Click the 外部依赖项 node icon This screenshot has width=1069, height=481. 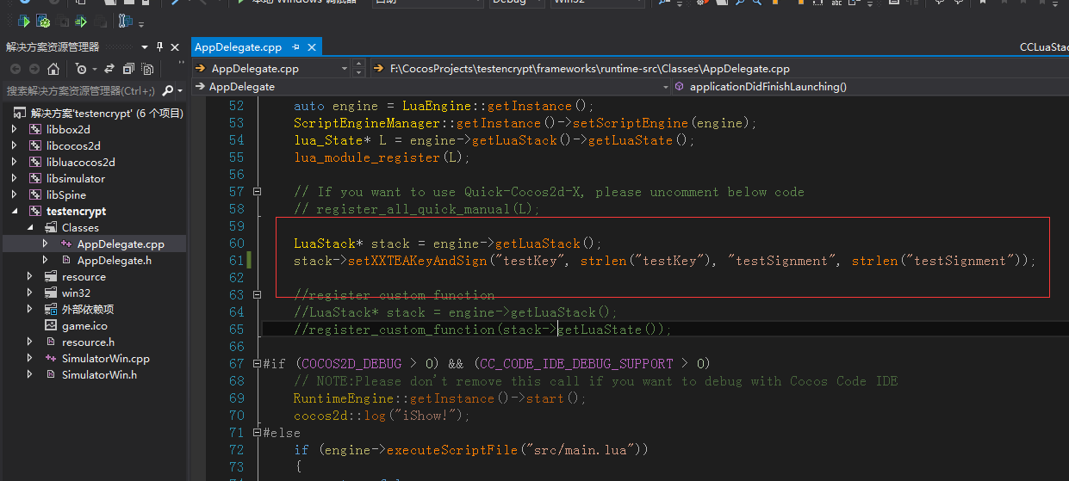click(51, 309)
